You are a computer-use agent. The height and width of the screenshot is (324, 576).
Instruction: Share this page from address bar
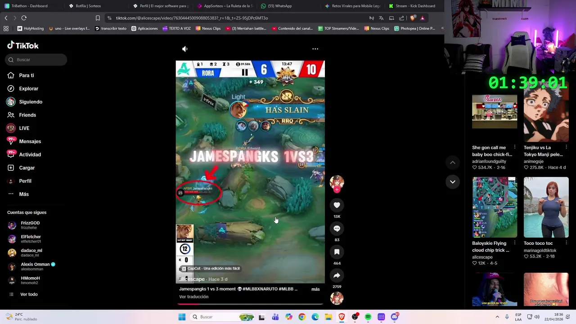click(x=401, y=18)
